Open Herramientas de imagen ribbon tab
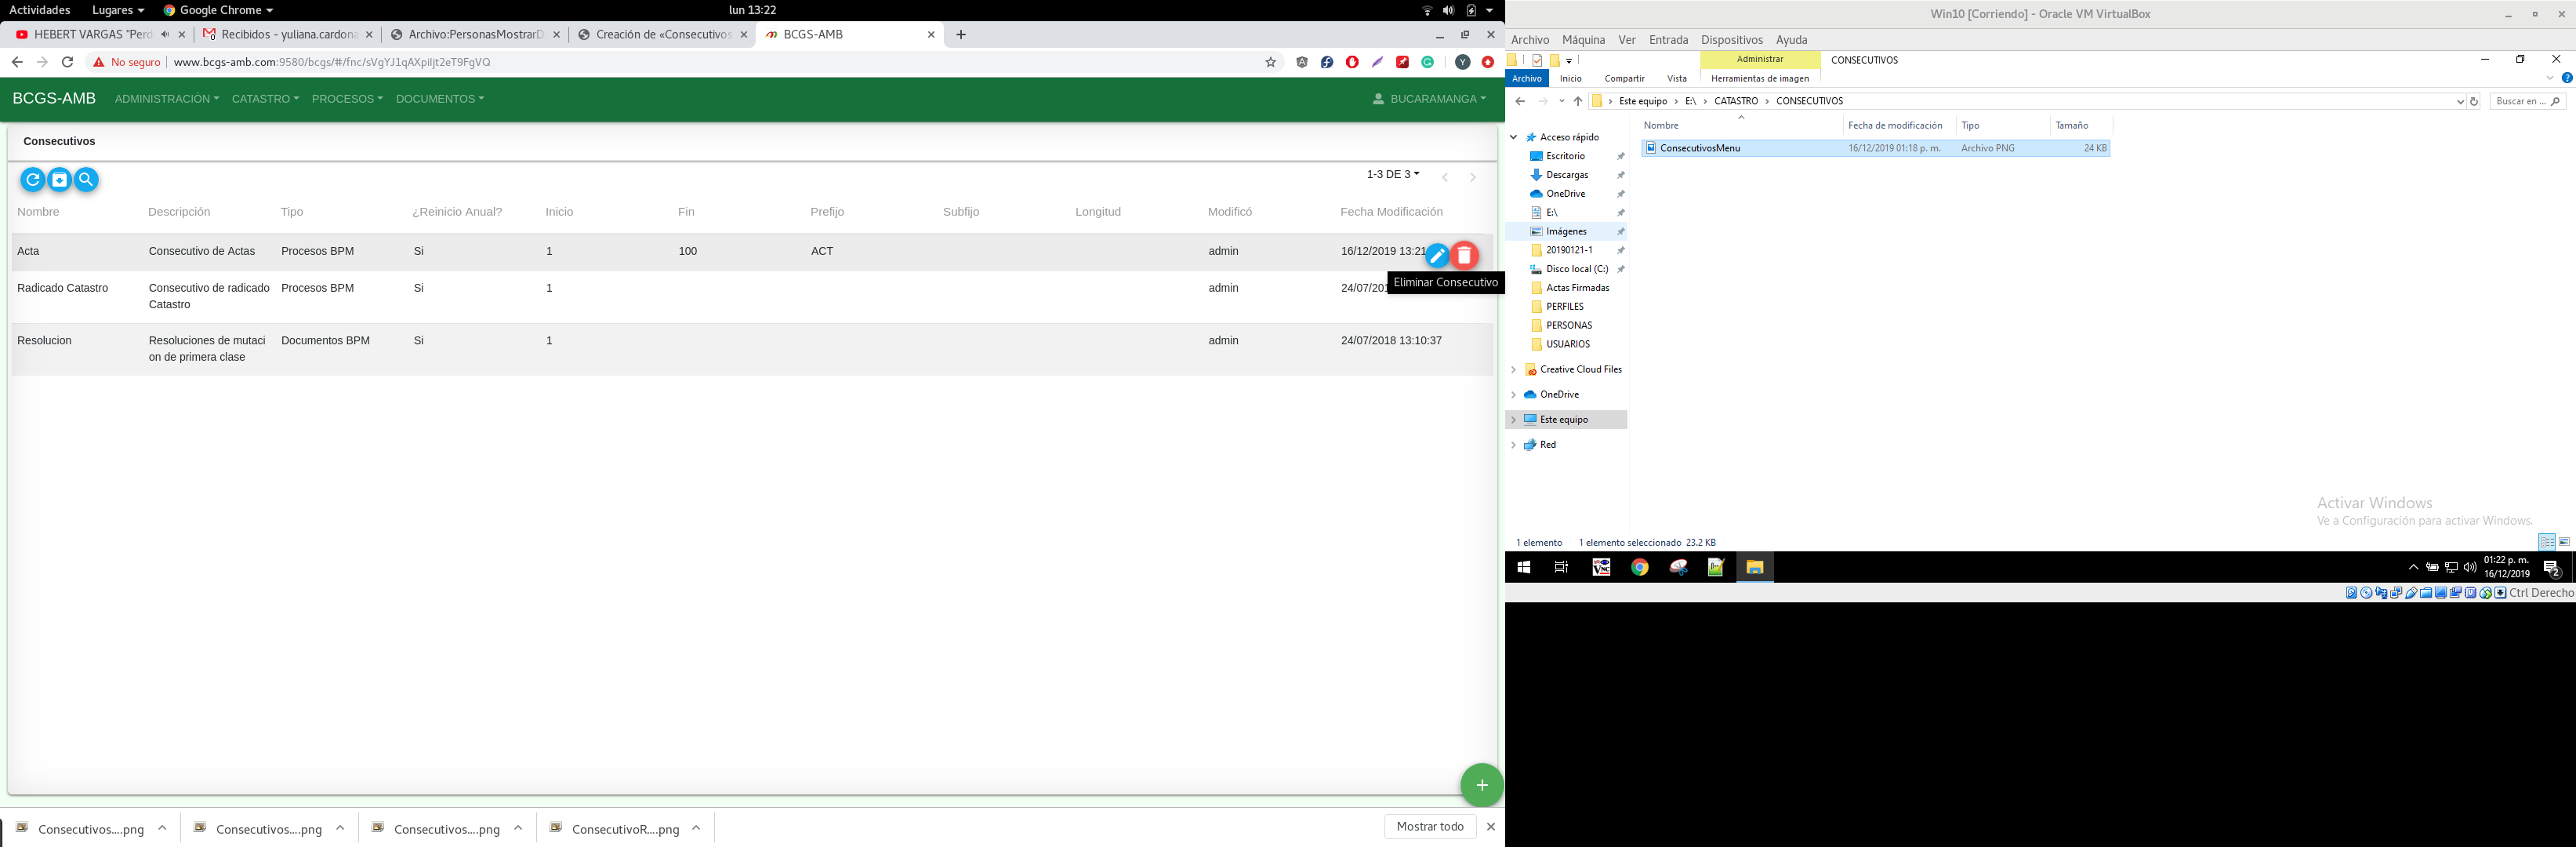The width and height of the screenshot is (2576, 847). pos(1760,78)
